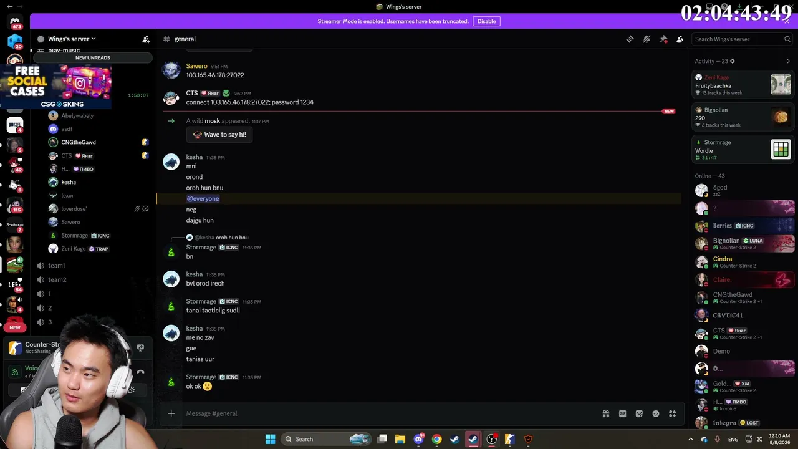Image resolution: width=798 pixels, height=449 pixels.
Task: Open Task View from the taskbar
Action: [x=382, y=439]
